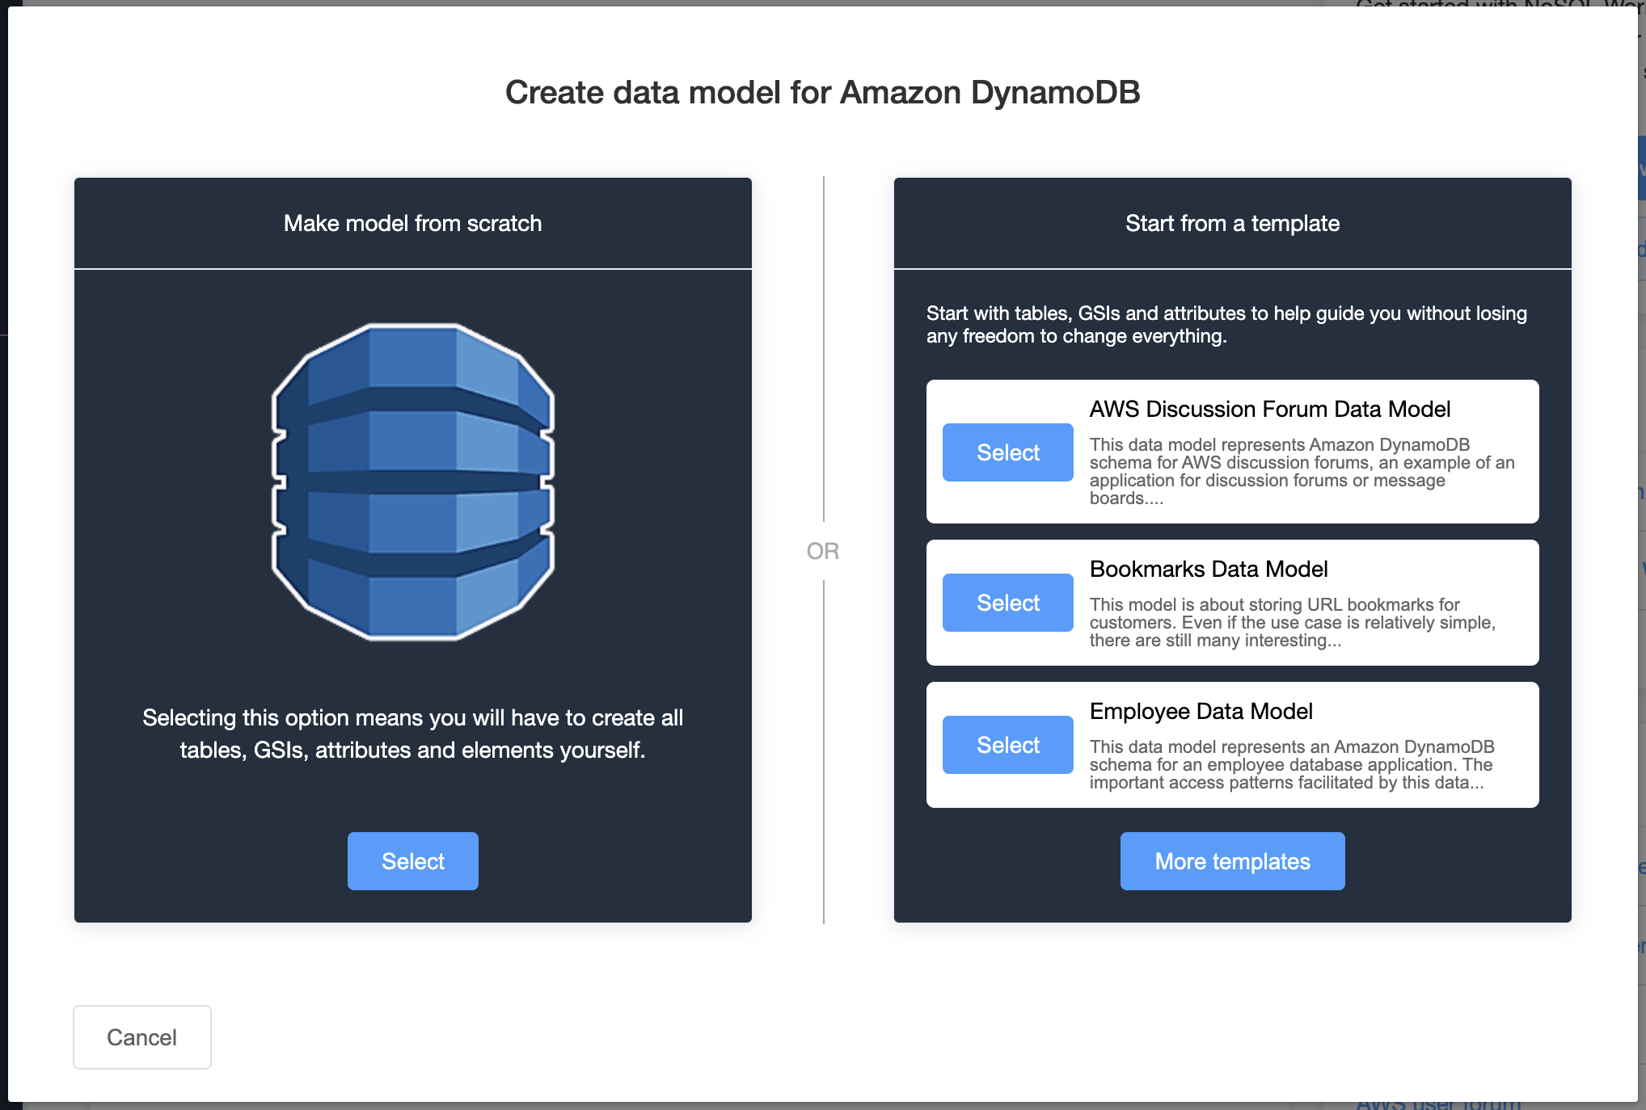Expand the More templates dropdown
1646x1110 pixels.
point(1230,860)
